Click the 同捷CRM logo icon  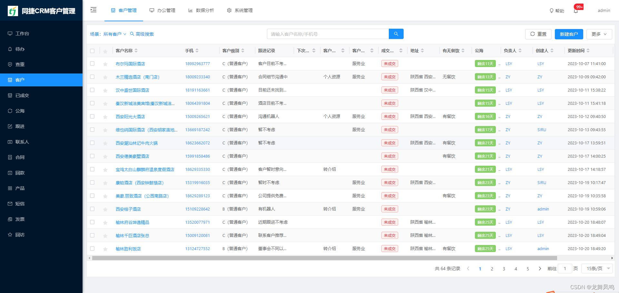click(x=13, y=11)
